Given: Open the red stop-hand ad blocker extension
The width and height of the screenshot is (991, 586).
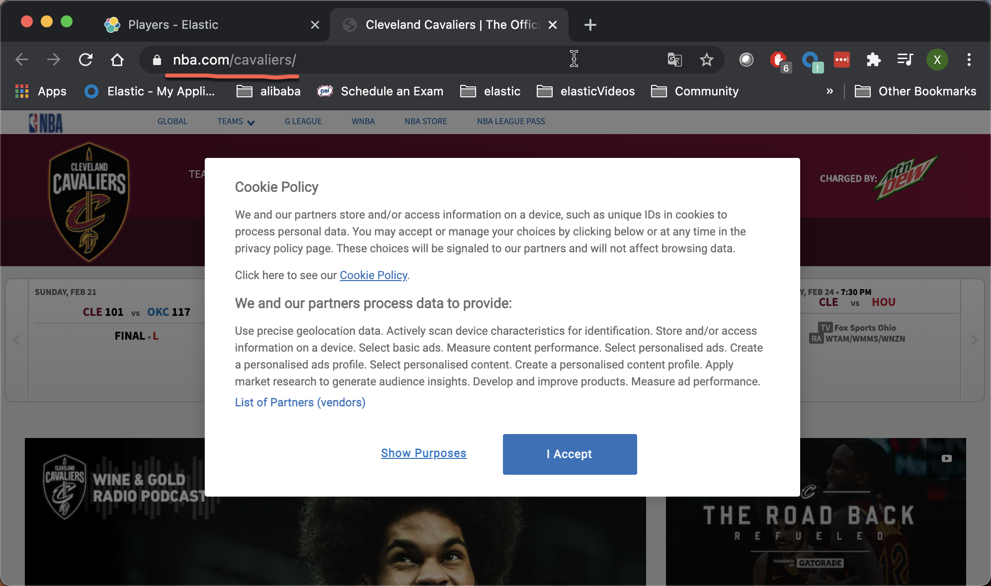Looking at the screenshot, I should (779, 62).
